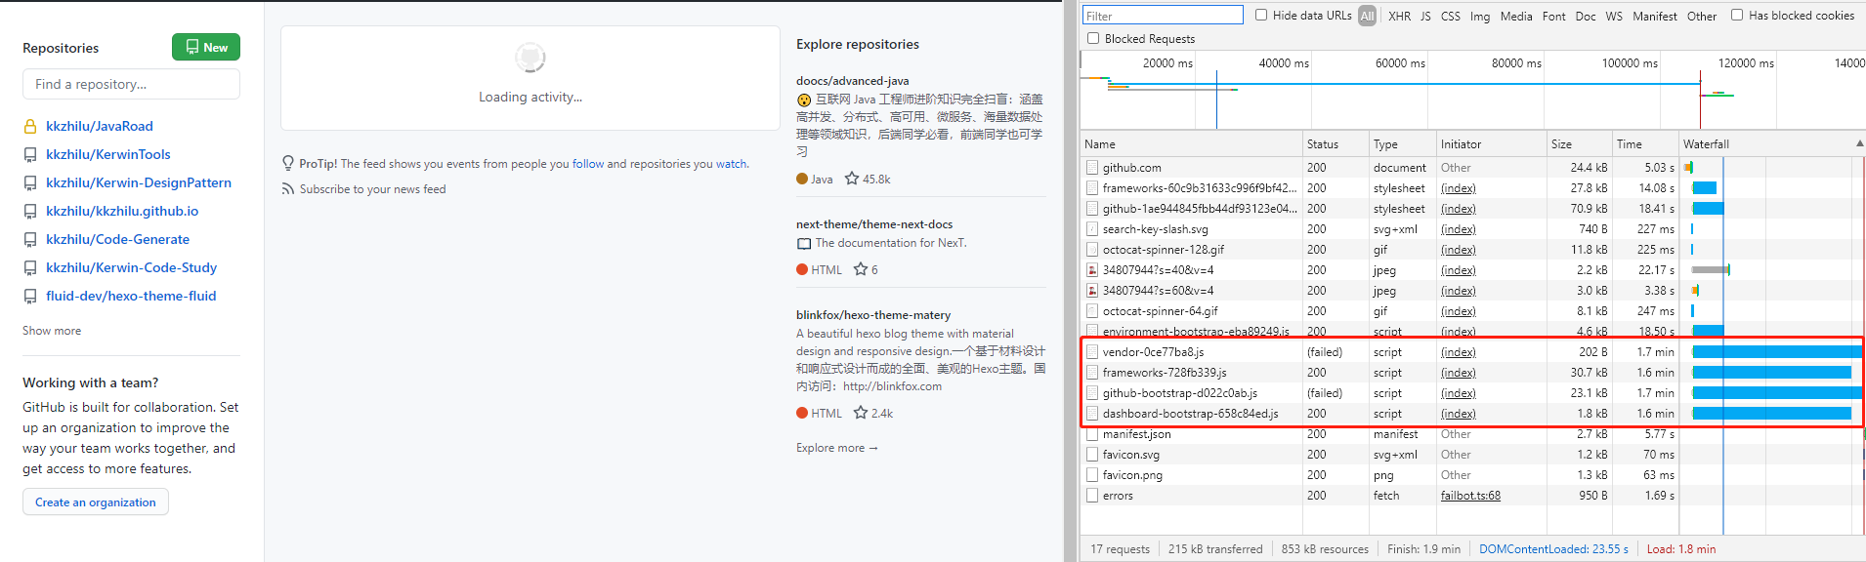
Task: Click the repo icon beside kkzhilu/KerwinTools
Action: click(30, 154)
